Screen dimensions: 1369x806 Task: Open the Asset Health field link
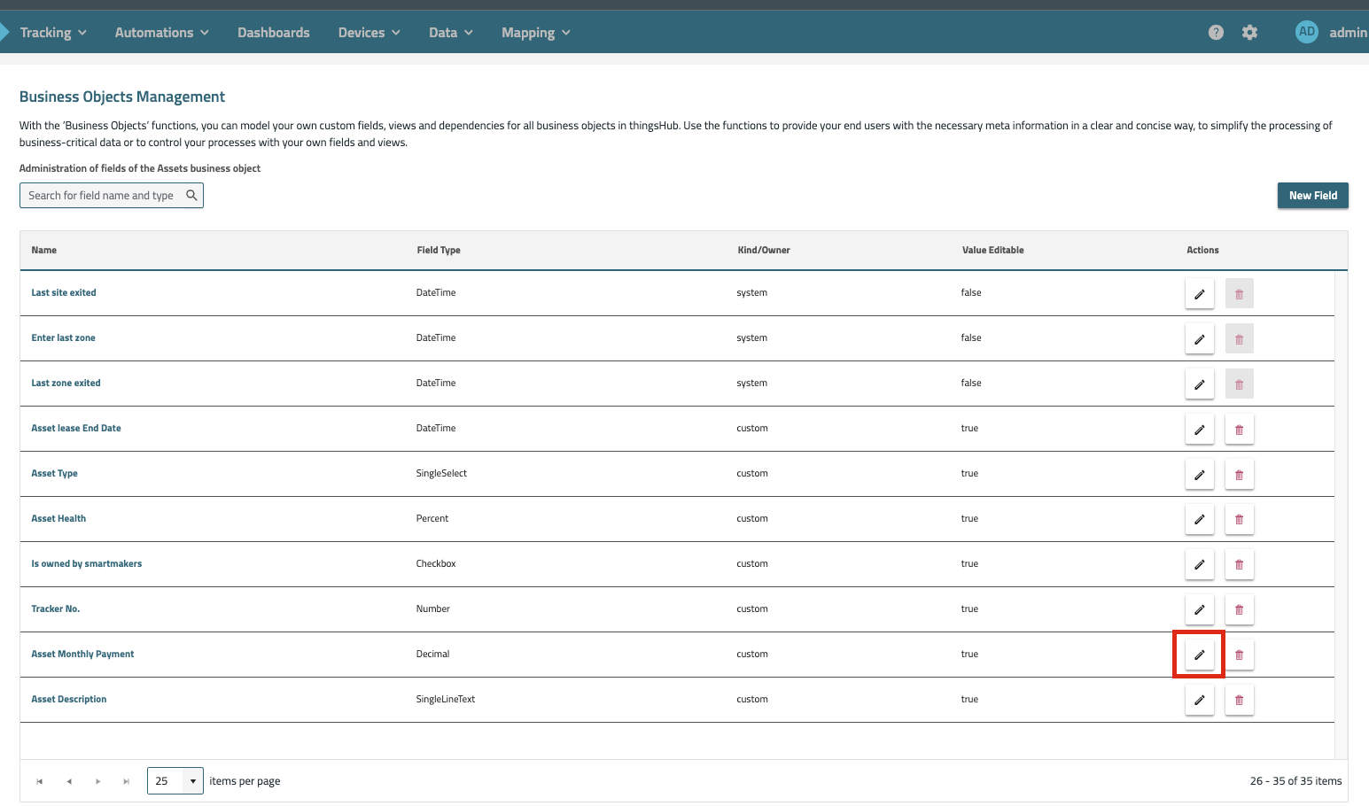click(x=58, y=519)
